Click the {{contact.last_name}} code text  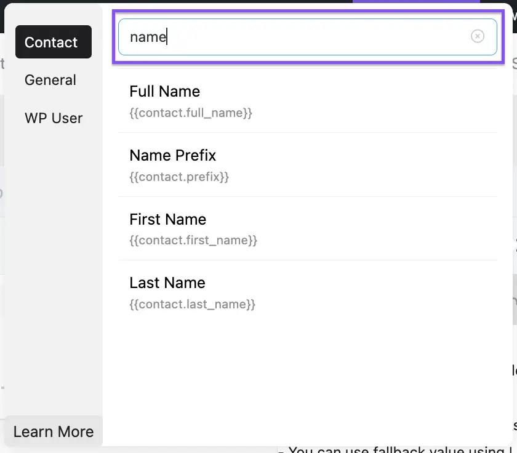pyautogui.click(x=192, y=304)
